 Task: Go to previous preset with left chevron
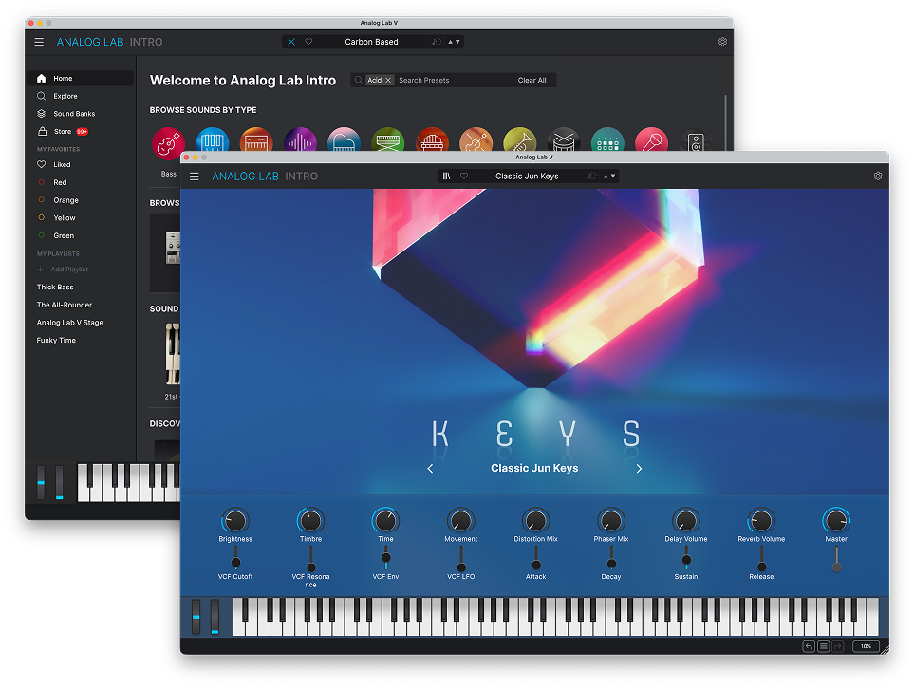click(430, 469)
